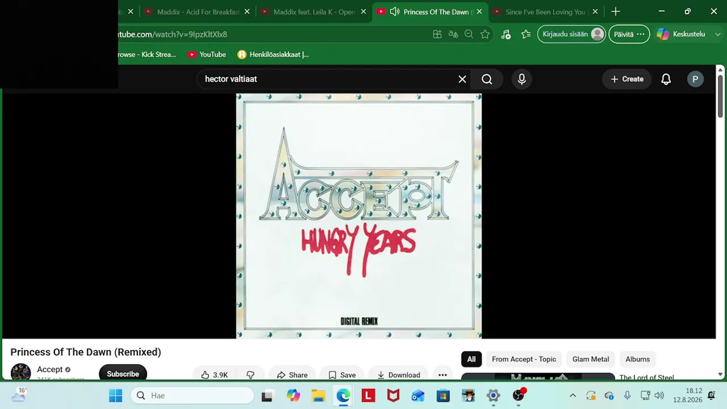Open the browser media control music icon
Image resolution: width=727 pixels, height=409 pixels.
point(505,34)
